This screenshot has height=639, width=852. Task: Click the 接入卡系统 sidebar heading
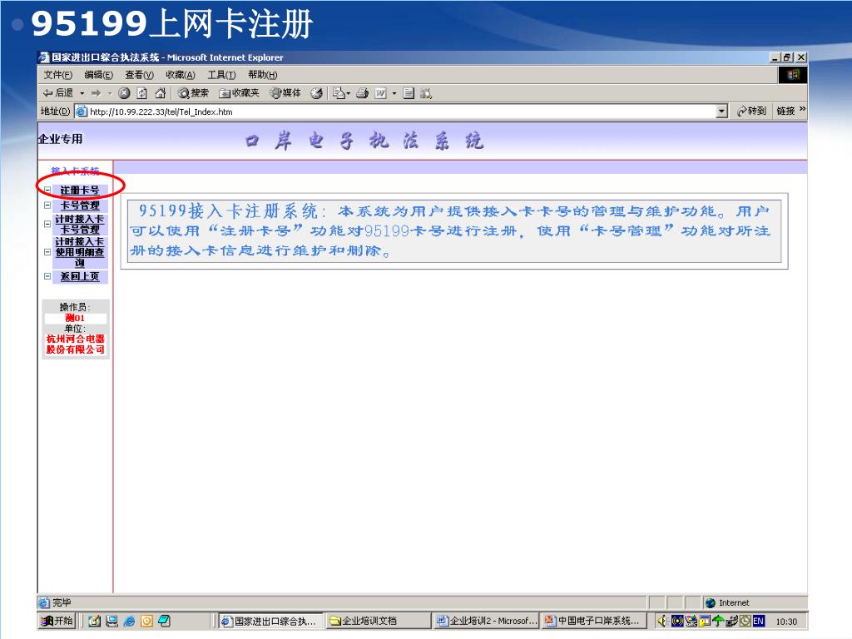(75, 171)
